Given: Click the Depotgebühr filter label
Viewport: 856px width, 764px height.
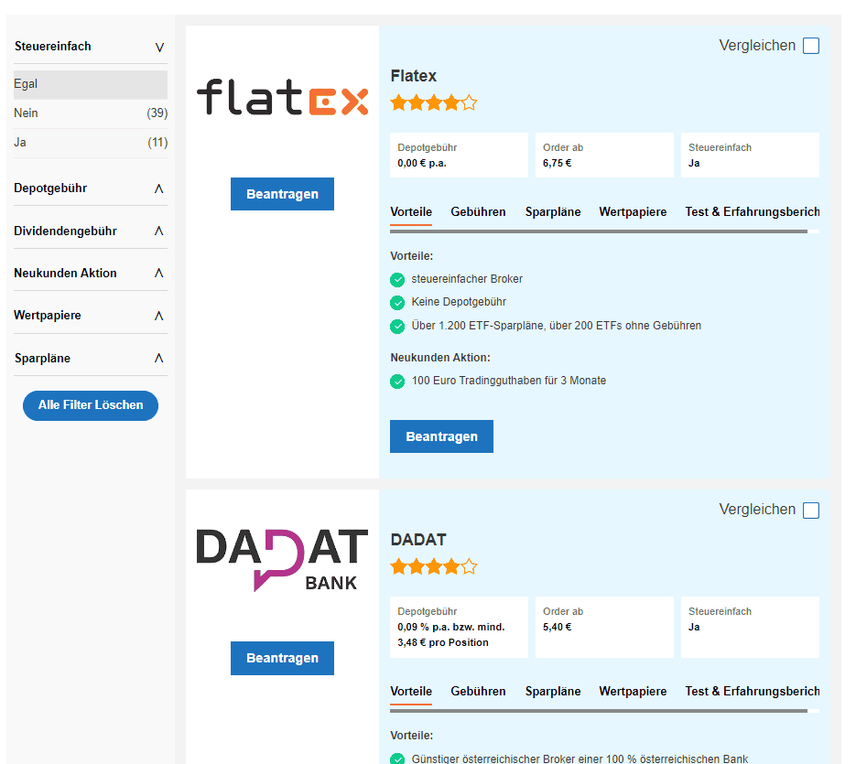Looking at the screenshot, I should tap(50, 188).
